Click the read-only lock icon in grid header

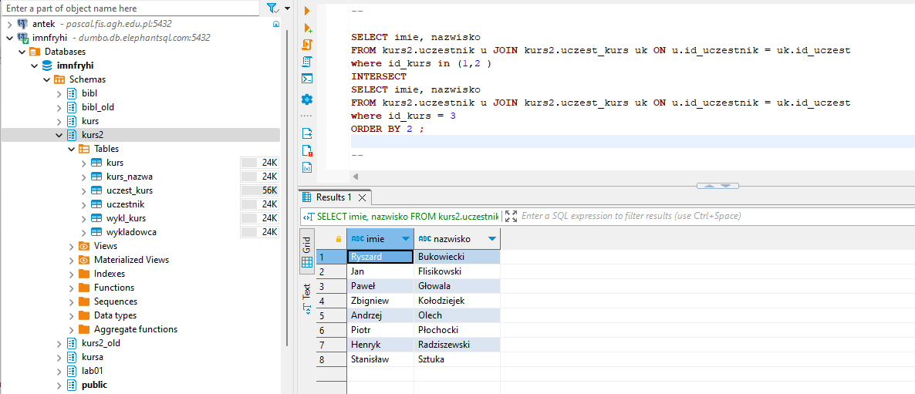pyautogui.click(x=338, y=239)
